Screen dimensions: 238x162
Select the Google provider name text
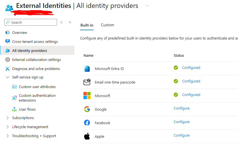[101, 110]
